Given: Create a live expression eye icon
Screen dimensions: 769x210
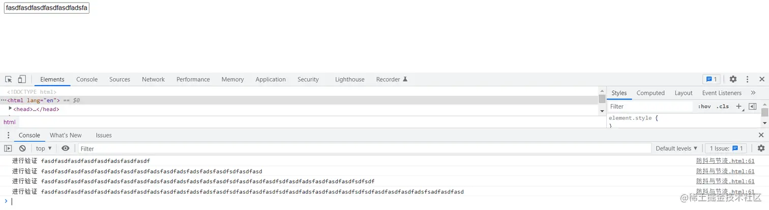Looking at the screenshot, I should click(x=66, y=149).
